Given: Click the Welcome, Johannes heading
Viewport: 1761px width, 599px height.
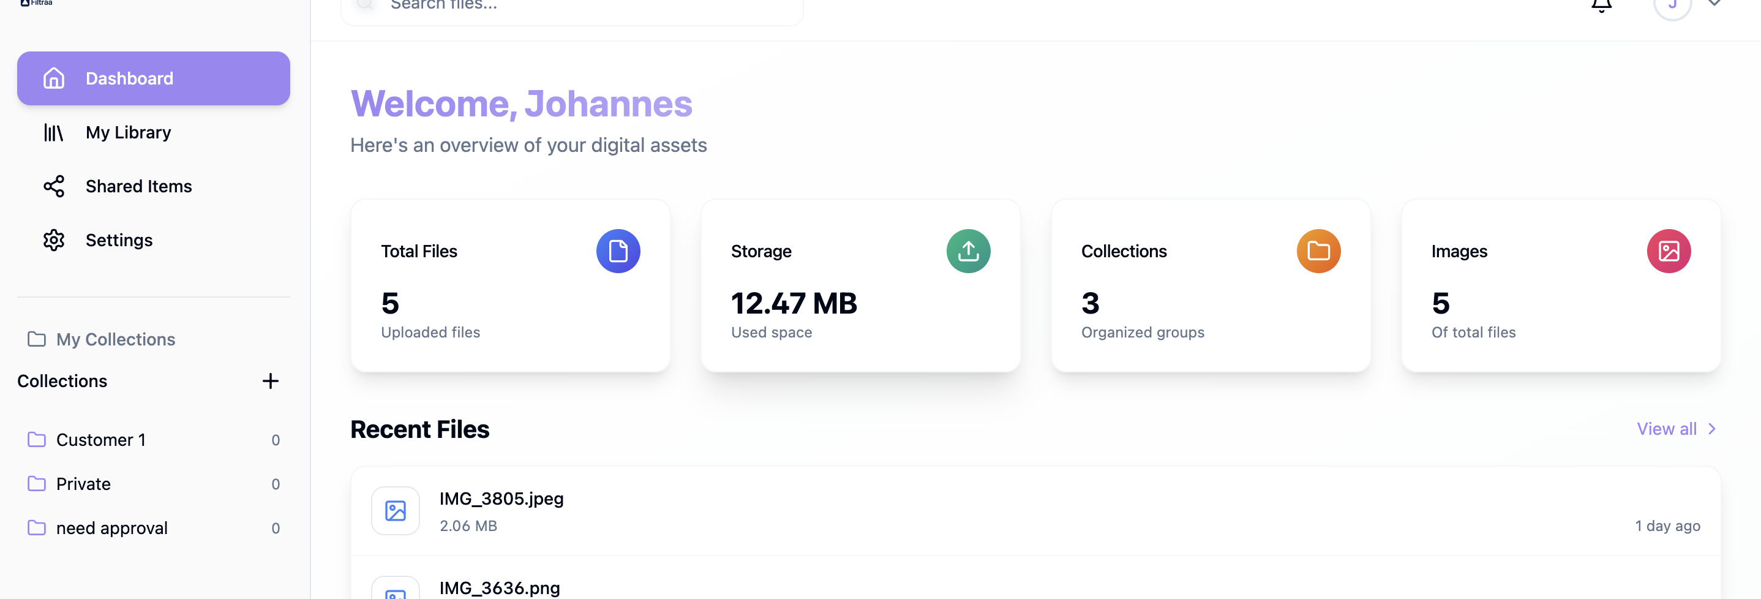Looking at the screenshot, I should pos(522,104).
